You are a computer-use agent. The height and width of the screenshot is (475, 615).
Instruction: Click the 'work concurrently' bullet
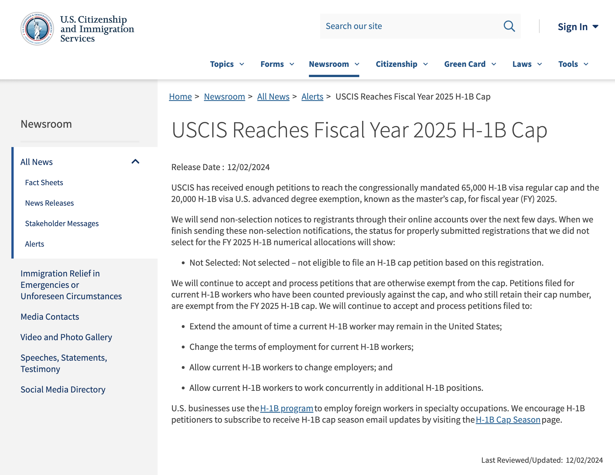pyautogui.click(x=337, y=388)
